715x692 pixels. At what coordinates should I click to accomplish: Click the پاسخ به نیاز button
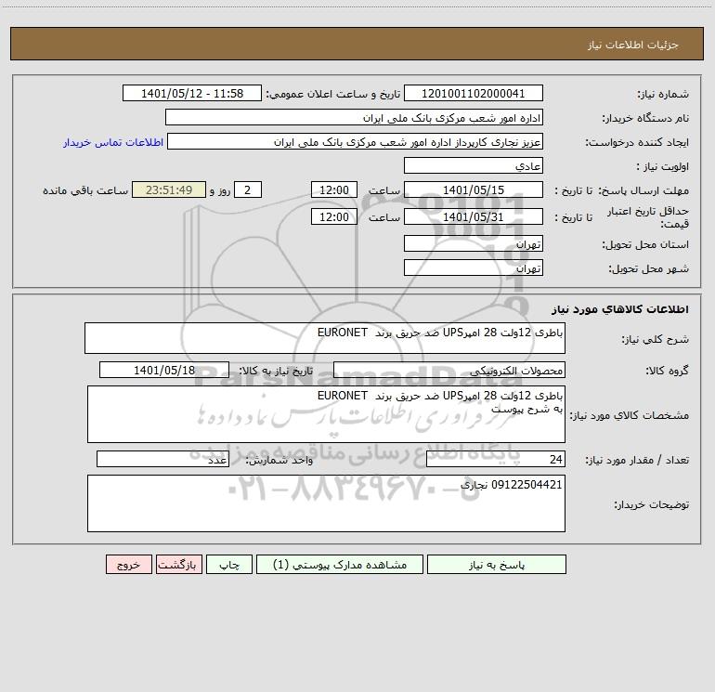pyautogui.click(x=496, y=564)
